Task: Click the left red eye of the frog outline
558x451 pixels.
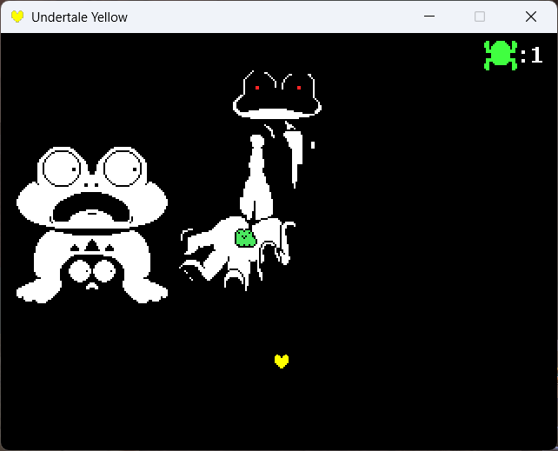Action: [x=257, y=88]
